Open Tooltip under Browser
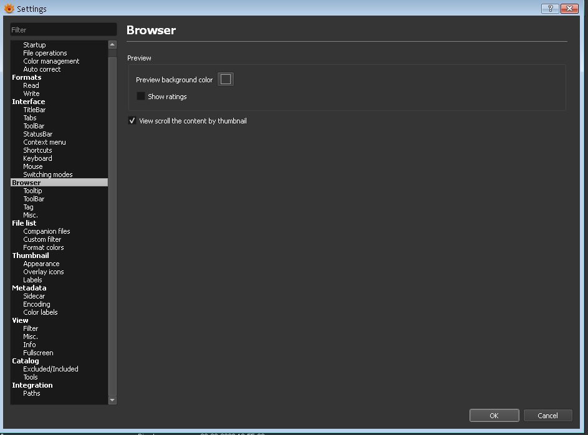This screenshot has height=435, width=588. pos(32,191)
